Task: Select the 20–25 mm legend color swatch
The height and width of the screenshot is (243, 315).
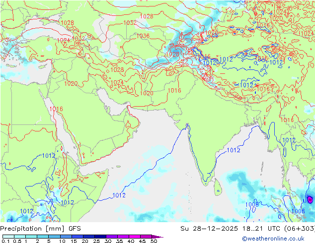Action: [x=88, y=237]
